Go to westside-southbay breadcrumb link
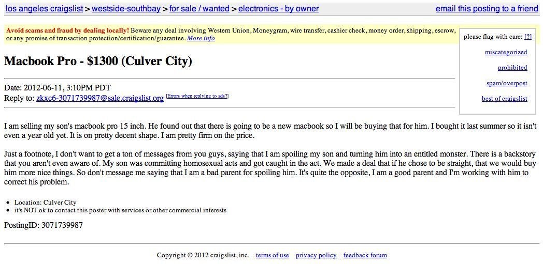The image size is (543, 264). coord(126,9)
